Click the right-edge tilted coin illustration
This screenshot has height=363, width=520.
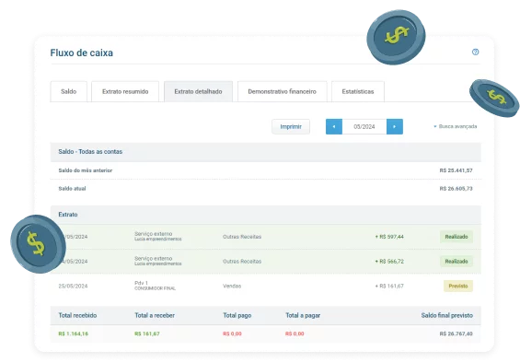(494, 98)
